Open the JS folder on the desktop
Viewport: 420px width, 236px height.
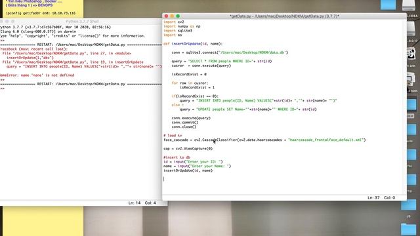(x=408, y=205)
